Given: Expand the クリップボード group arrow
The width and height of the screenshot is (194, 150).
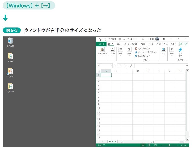Looking at the screenshot, I should click(102, 56).
